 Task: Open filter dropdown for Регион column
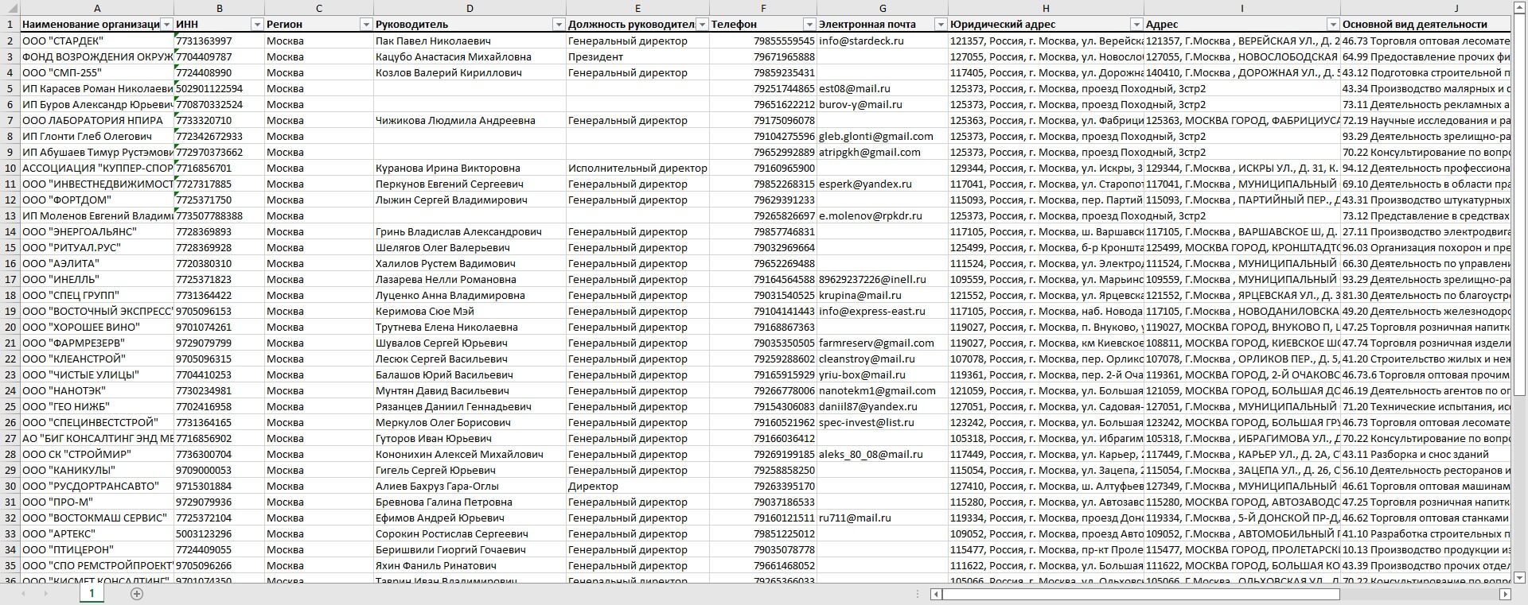coord(366,25)
